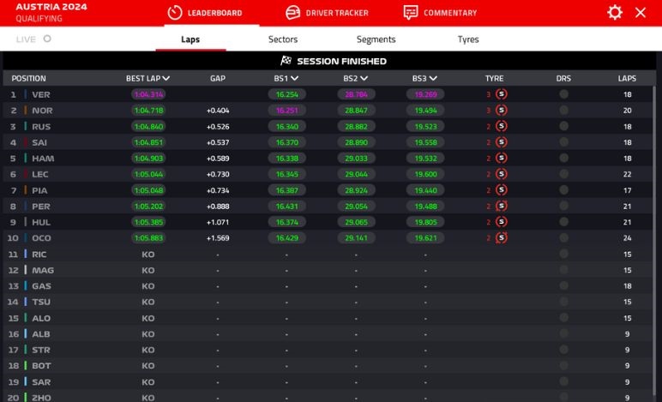Toggle the LIVE indicator switch
Screen dimensions: 662x402
[47, 39]
